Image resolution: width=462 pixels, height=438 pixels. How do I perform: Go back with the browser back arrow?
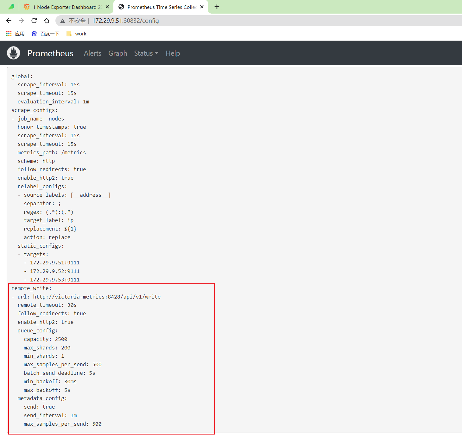tap(9, 21)
